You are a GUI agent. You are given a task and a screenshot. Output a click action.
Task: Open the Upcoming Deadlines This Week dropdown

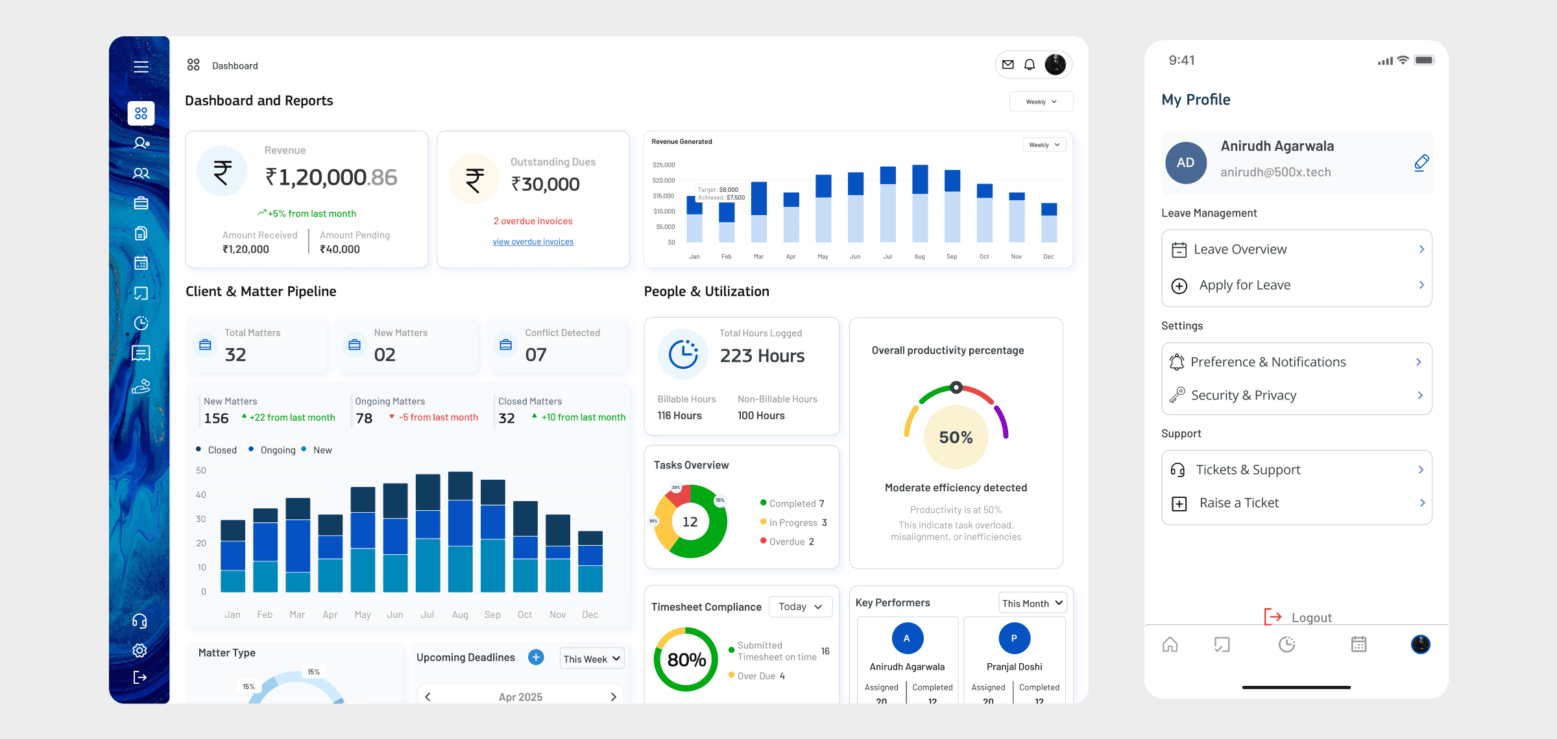pos(592,659)
